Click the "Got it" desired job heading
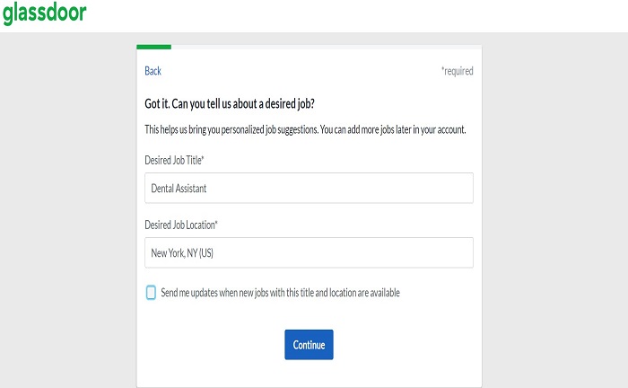 click(230, 104)
